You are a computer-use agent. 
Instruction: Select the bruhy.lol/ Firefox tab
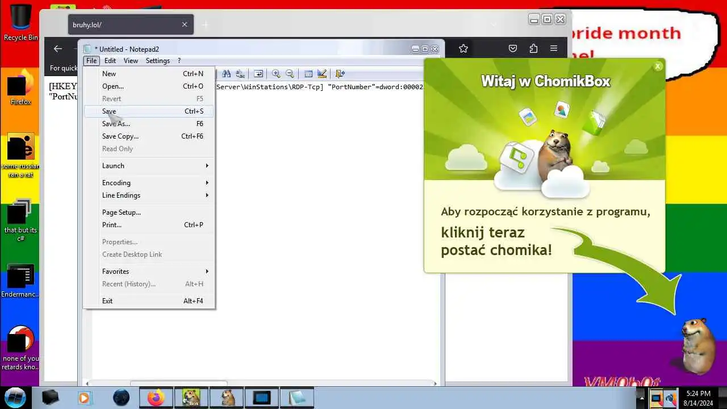pyautogui.click(x=131, y=24)
